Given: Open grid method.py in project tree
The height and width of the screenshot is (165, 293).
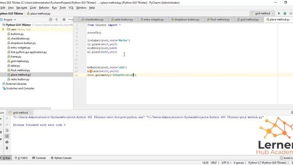Looking at the screenshot, I should click(20, 61).
